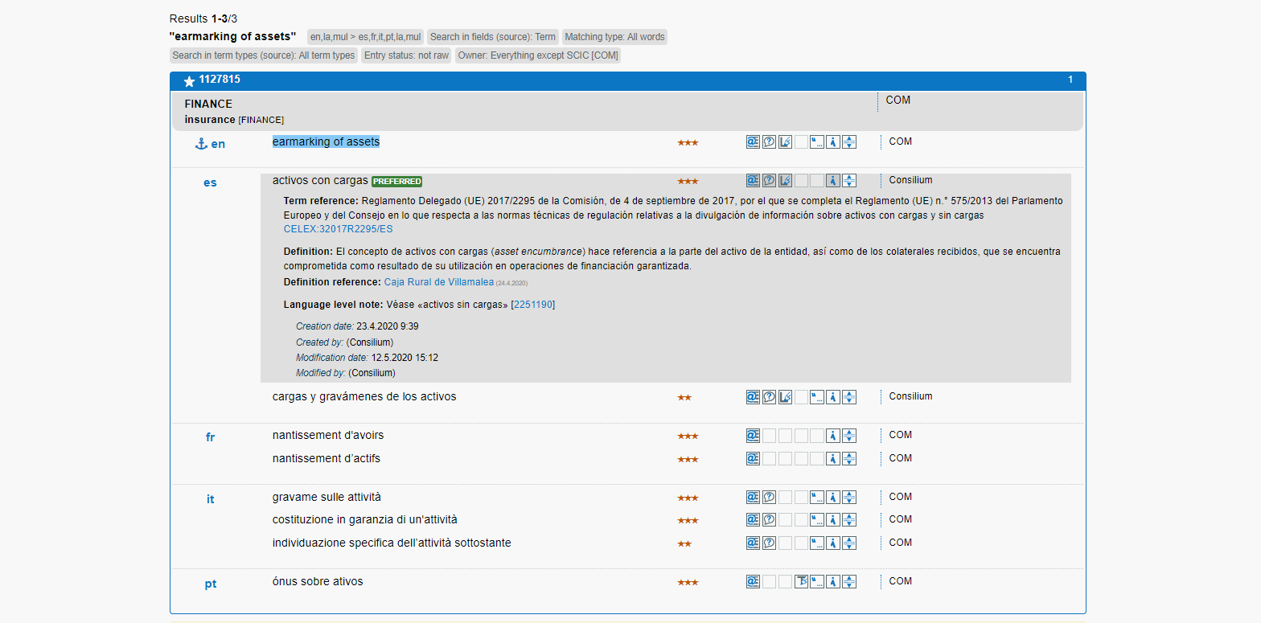Click context quote icon for 'gravame sulle attività'
Screen dimensions: 1261x623
coord(817,498)
